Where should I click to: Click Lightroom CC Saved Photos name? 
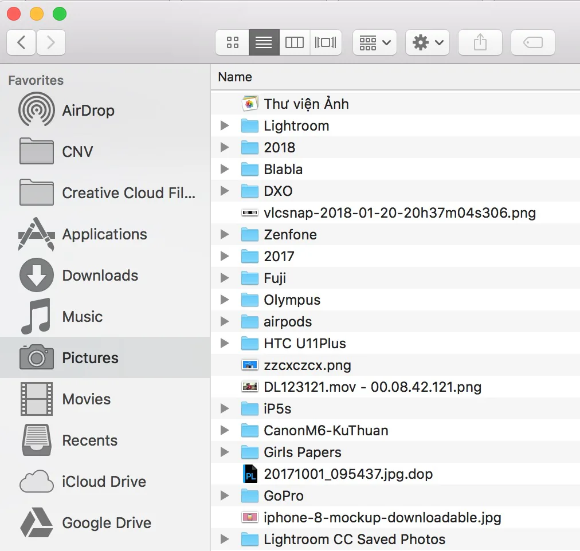tap(354, 539)
